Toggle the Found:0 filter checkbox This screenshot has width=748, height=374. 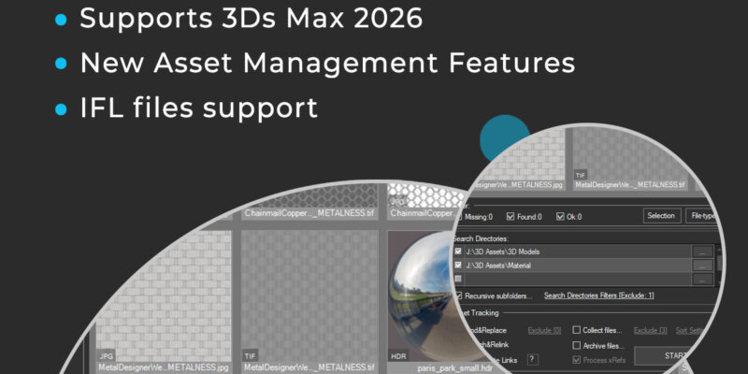[x=510, y=217]
